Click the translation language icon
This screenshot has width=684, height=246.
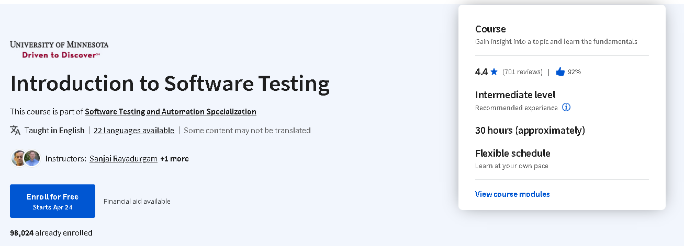click(x=15, y=130)
